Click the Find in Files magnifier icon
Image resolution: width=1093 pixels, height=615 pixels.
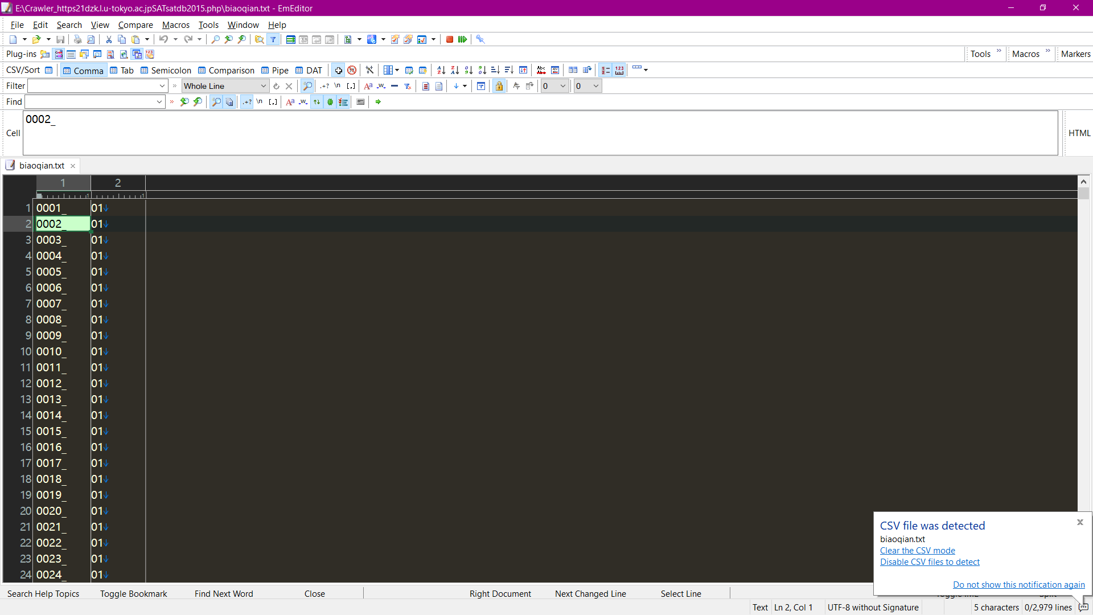click(x=259, y=39)
